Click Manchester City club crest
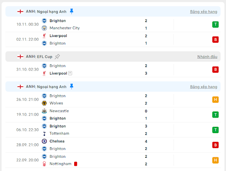Viewport: 226px width, 171px height. coord(44,28)
